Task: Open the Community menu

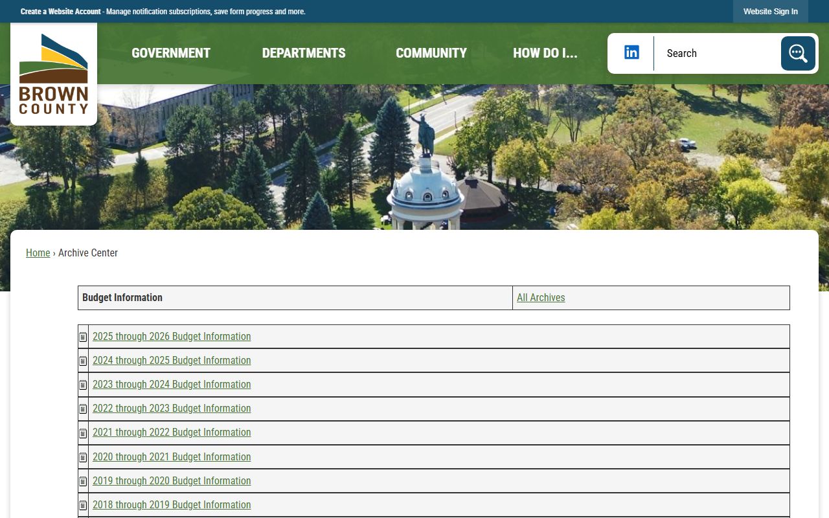Action: [431, 53]
